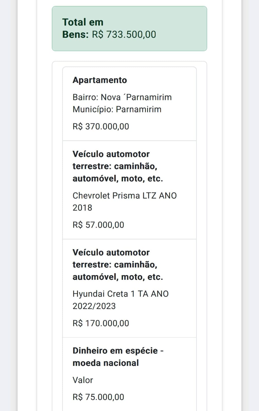Select the R$ 75.000,00 cash value
Viewport: 259px width, 411px height.
click(x=98, y=397)
